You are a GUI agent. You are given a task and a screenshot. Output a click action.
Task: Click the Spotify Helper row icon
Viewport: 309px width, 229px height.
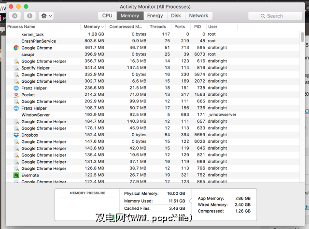pos(16,68)
